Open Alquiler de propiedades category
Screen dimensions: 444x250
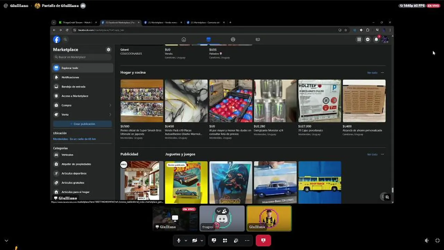click(x=83, y=164)
